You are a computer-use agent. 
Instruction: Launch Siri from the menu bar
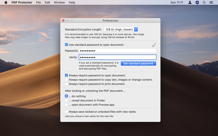pos(197,2)
